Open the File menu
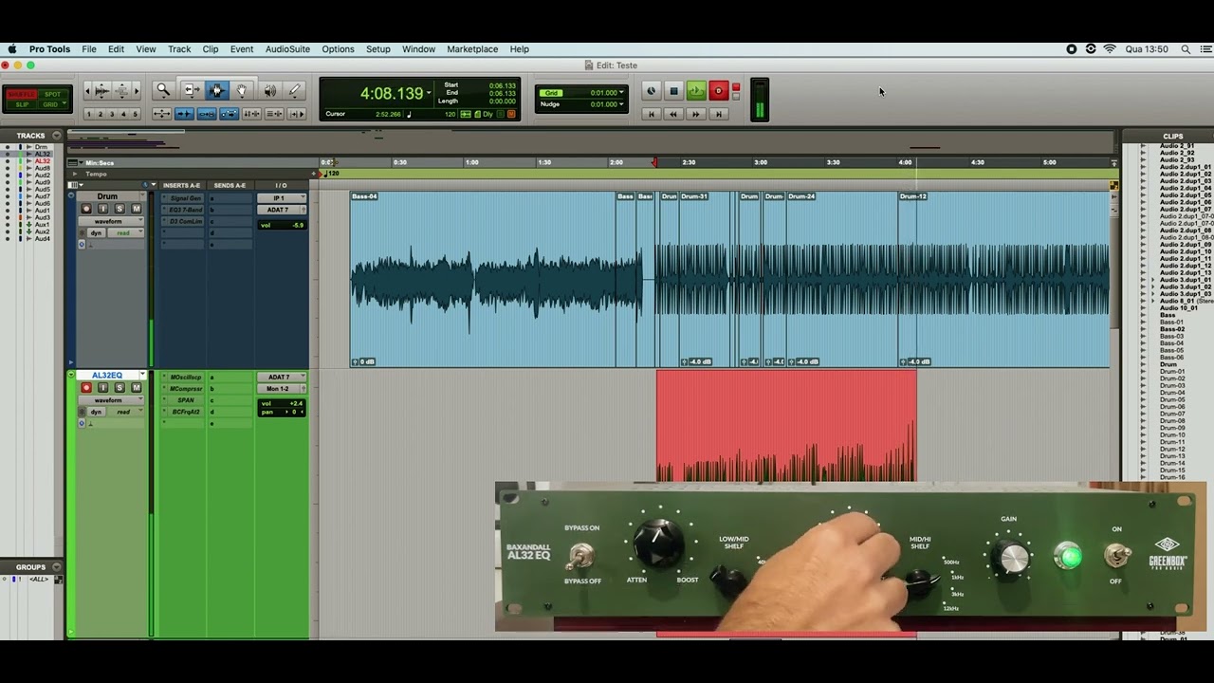Screen dimensions: 1214x683 (89, 49)
